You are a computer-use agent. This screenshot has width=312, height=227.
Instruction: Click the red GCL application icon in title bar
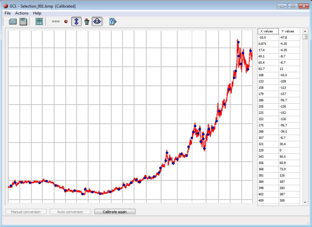coord(6,6)
